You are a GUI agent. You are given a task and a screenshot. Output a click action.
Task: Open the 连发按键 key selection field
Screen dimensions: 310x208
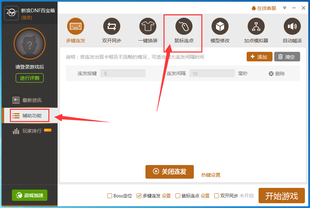tap(123, 73)
